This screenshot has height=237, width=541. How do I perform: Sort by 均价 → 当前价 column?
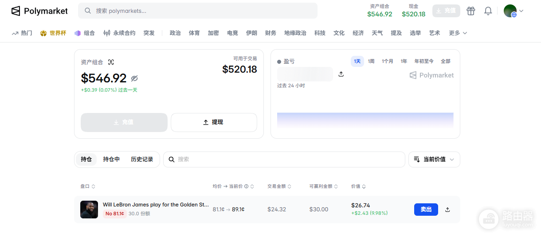pos(233,186)
